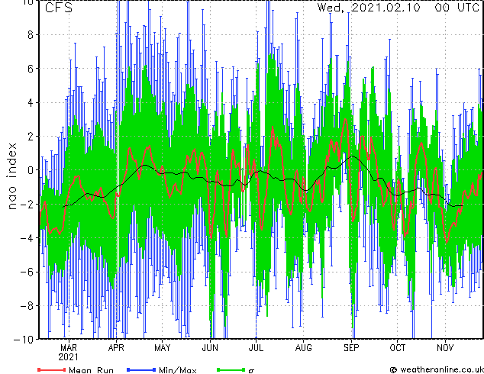484x374 pixels.
Task: Select the APR month label
Action: [116, 348]
